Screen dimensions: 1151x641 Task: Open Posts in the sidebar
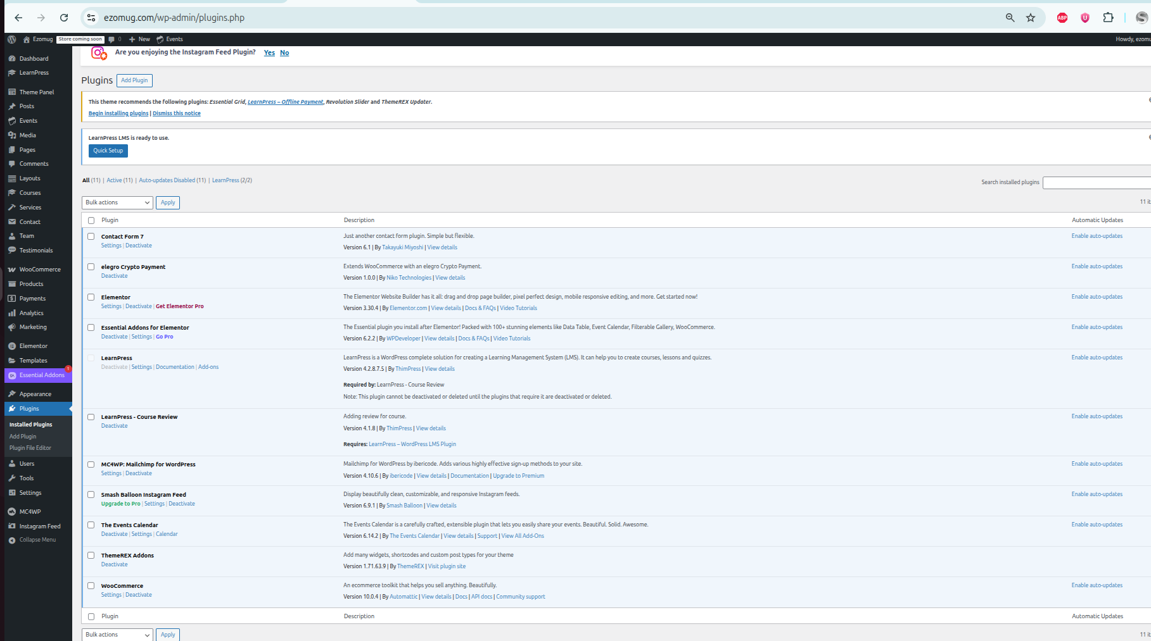click(27, 106)
